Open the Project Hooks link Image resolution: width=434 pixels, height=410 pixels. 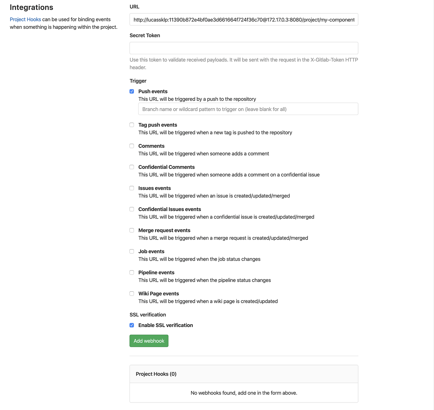coord(25,19)
